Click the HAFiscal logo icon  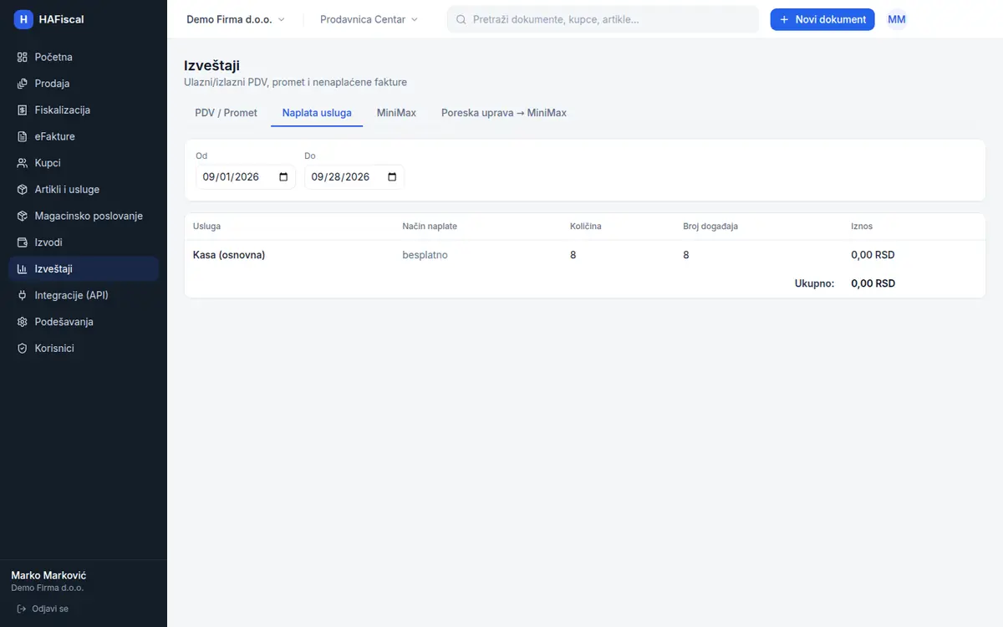tap(23, 19)
